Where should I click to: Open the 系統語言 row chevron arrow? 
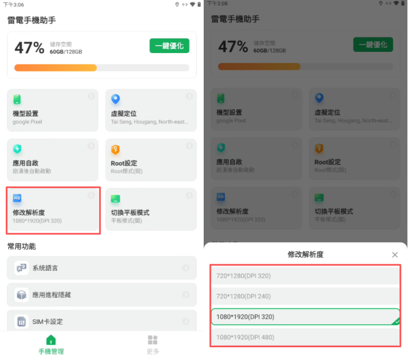(186, 269)
